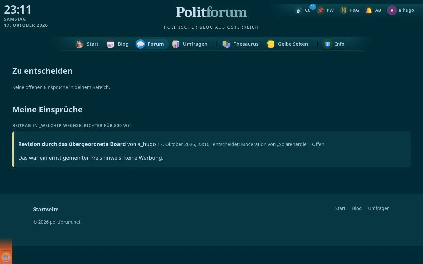423x264 pixels.
Task: Select the Forum menu item
Action: [156, 44]
